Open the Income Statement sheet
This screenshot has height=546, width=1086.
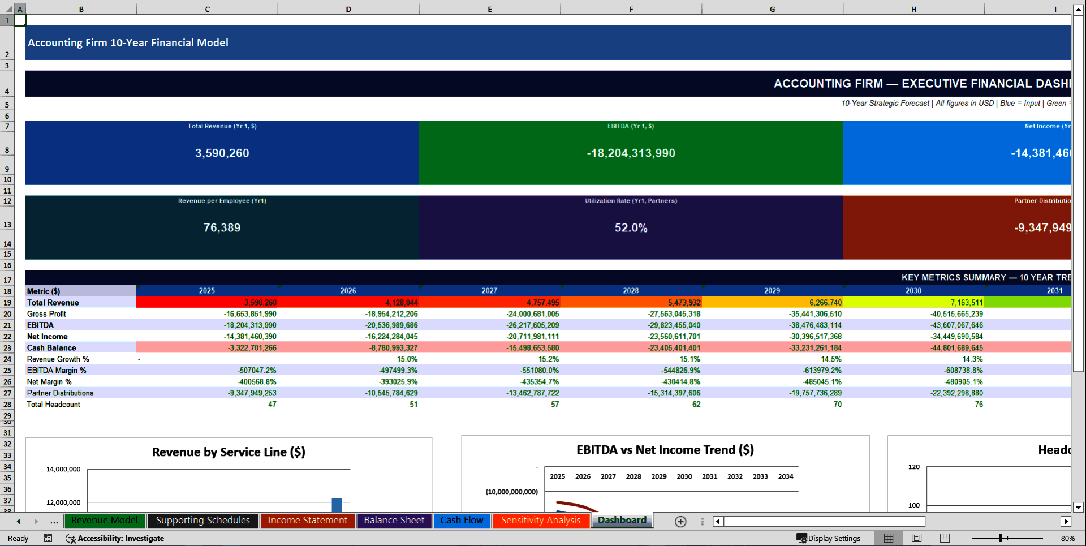[x=308, y=521]
